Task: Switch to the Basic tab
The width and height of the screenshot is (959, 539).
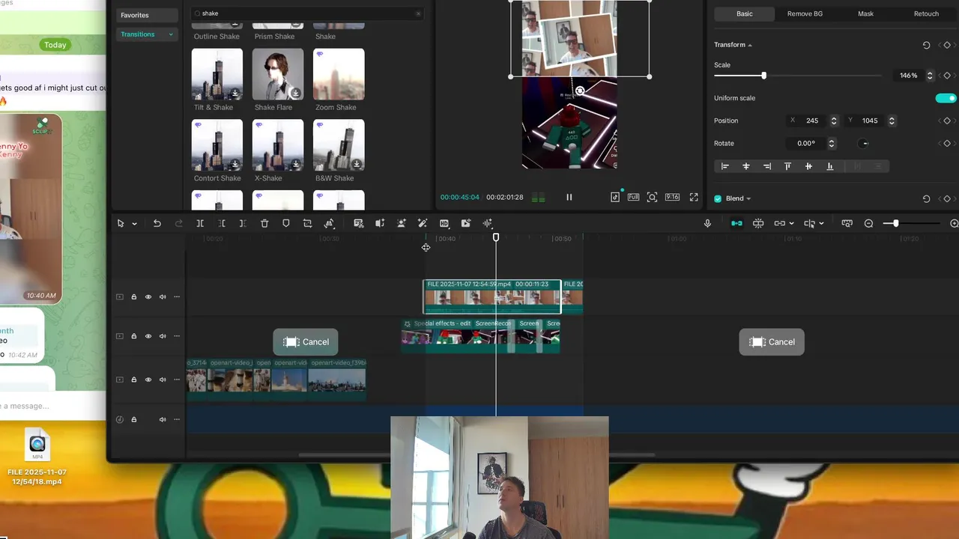Action: [745, 13]
